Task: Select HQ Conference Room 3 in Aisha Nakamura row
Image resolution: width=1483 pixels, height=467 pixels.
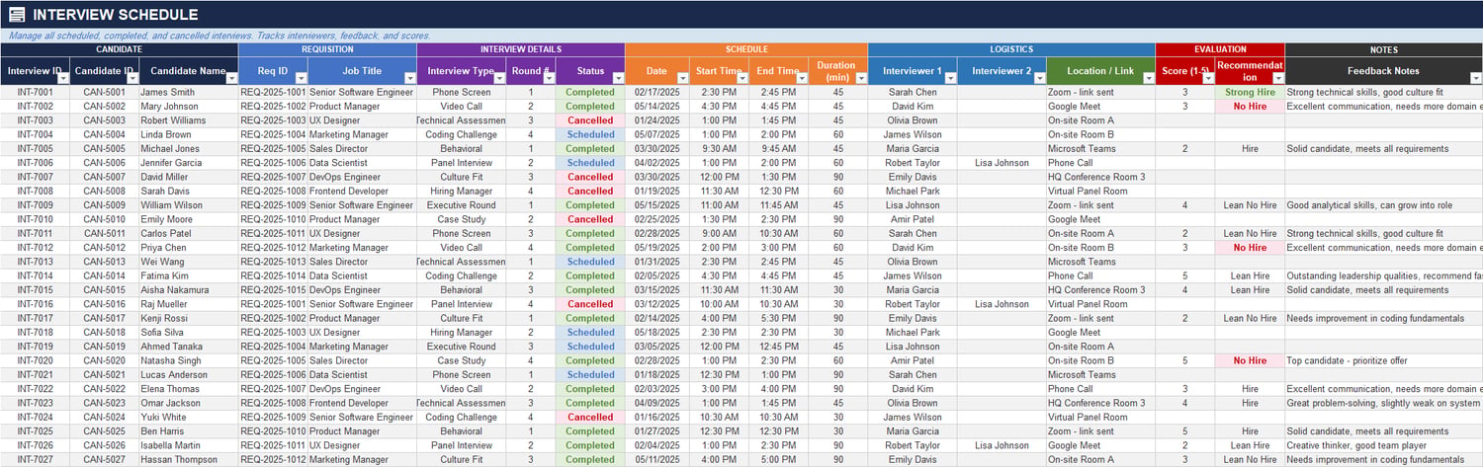Action: coord(1100,290)
